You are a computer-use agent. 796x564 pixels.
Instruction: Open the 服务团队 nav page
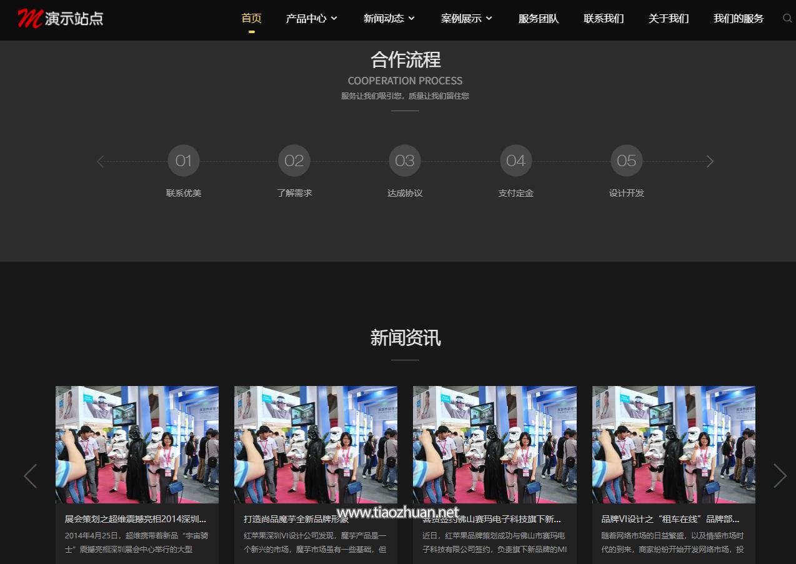(539, 19)
